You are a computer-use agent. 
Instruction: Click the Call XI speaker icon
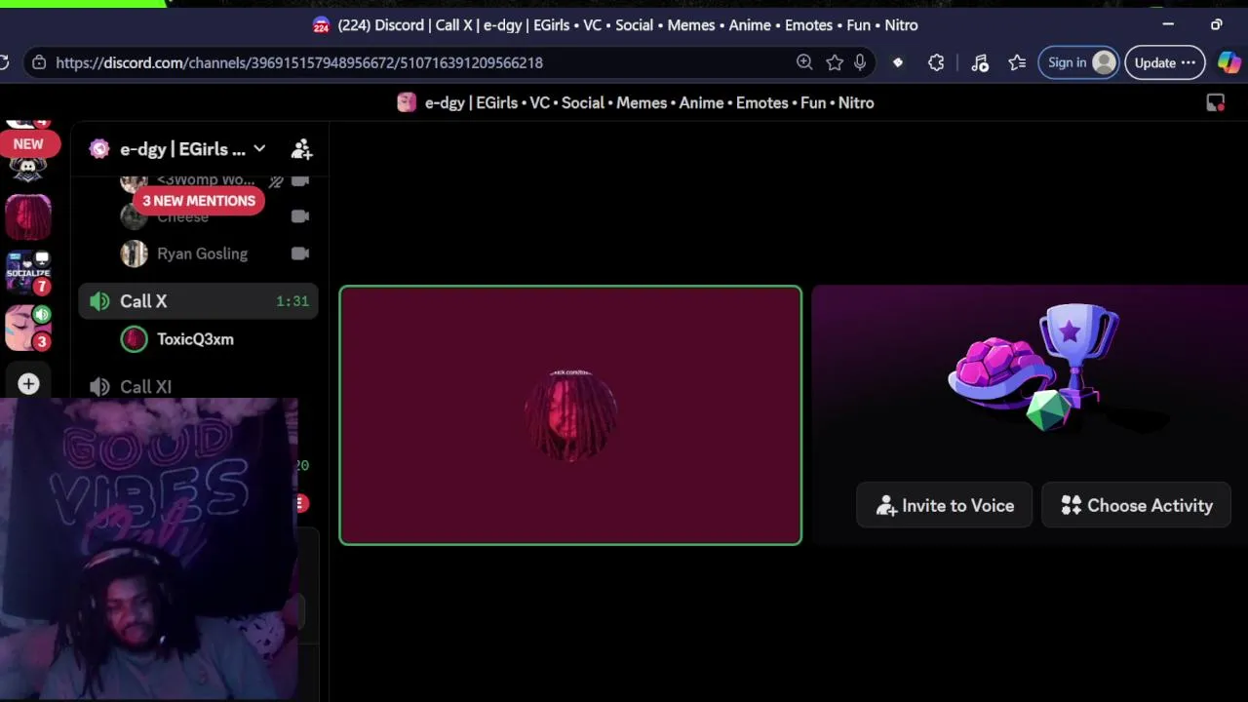tap(99, 387)
